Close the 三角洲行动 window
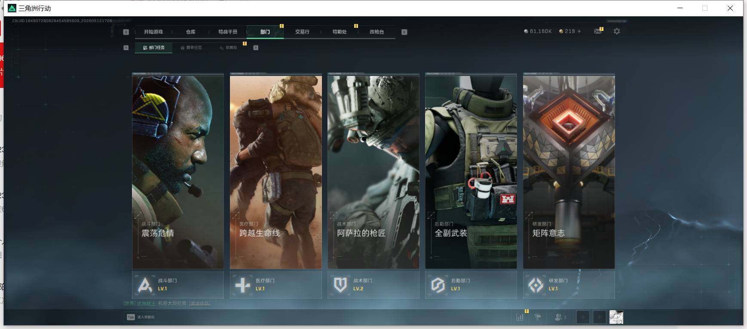The height and width of the screenshot is (329, 747). tap(730, 8)
